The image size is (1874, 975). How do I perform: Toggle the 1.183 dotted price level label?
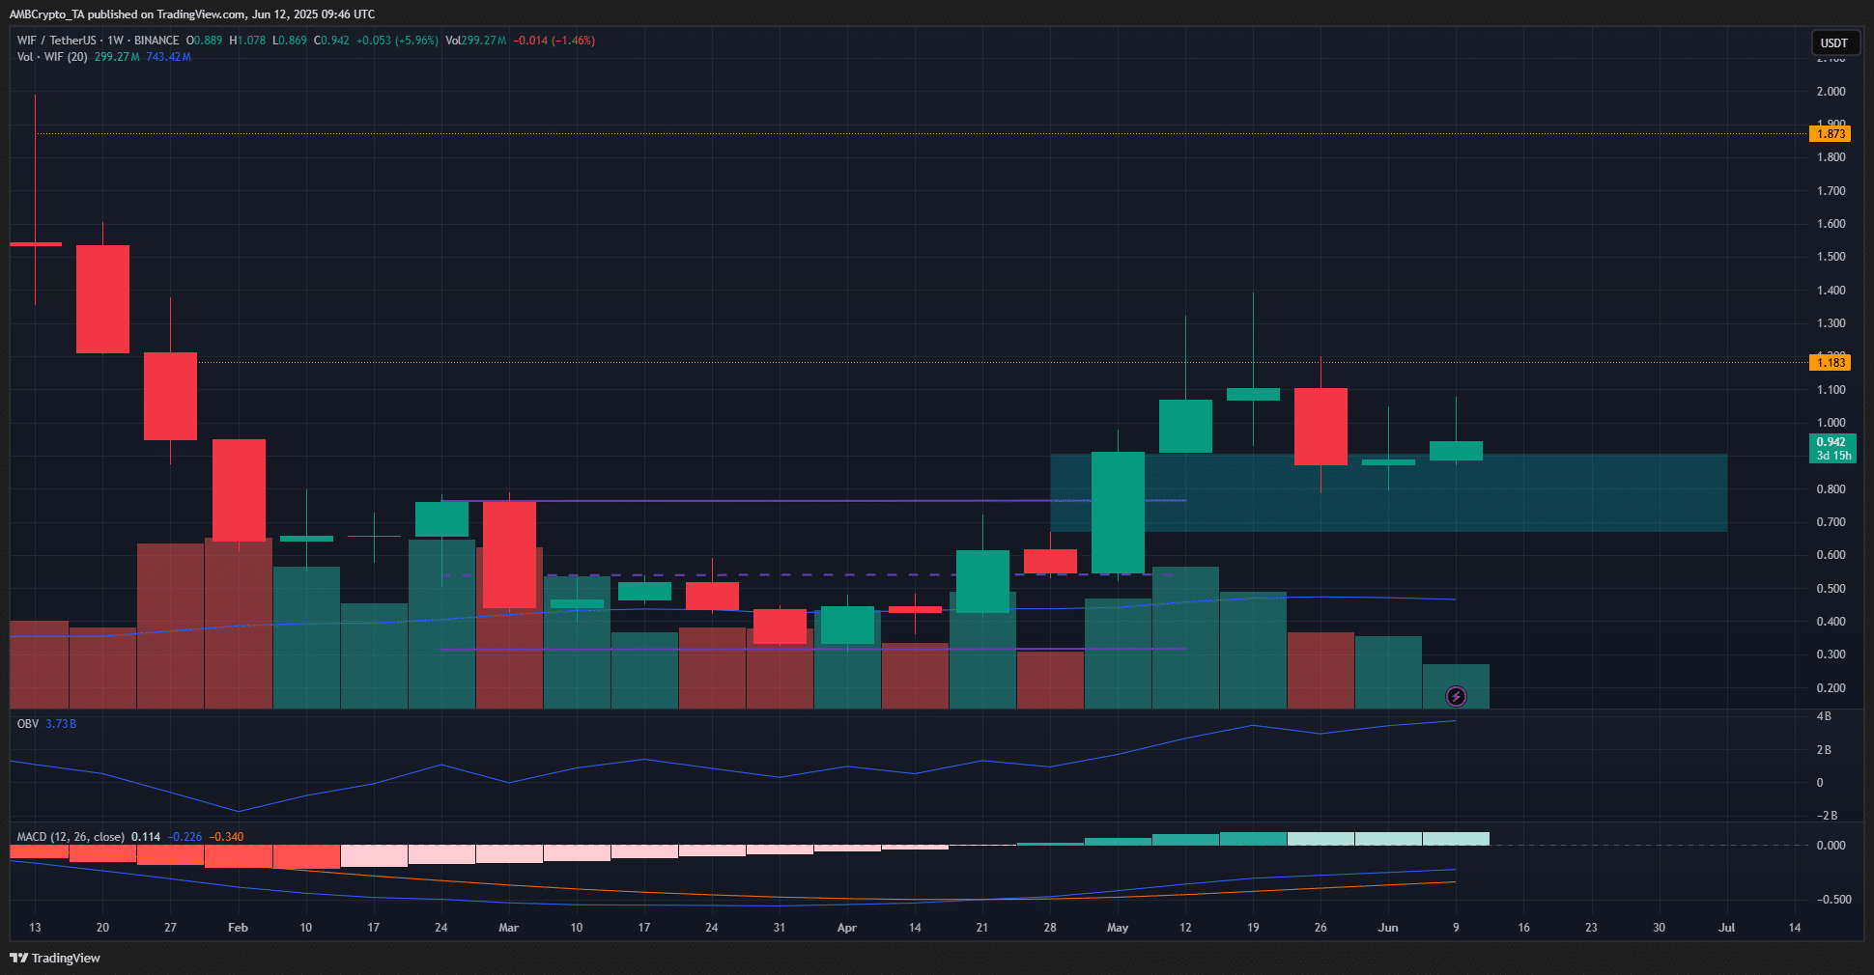click(1829, 362)
